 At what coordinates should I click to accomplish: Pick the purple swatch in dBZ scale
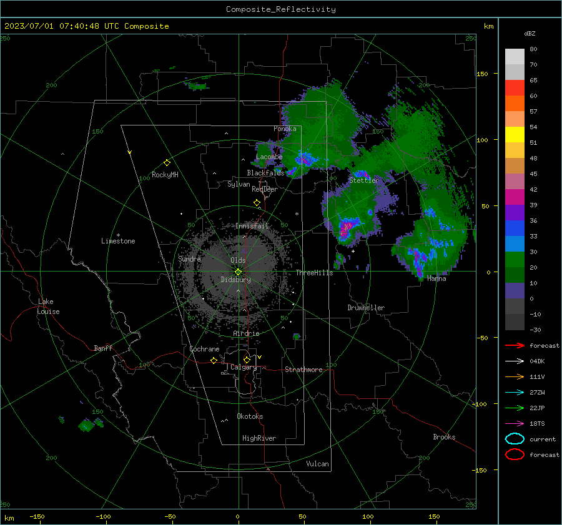[515, 213]
